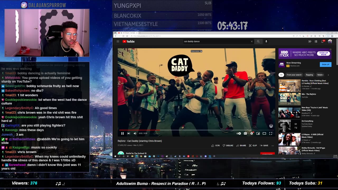338x190 pixels.
Task: Clear the search query X button
Action: coord(252,41)
